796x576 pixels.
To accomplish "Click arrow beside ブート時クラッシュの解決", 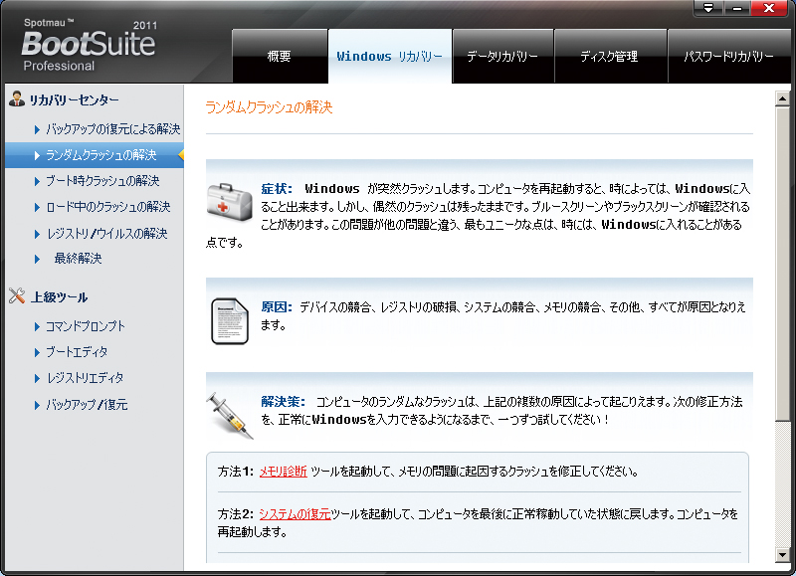I will 37,181.
